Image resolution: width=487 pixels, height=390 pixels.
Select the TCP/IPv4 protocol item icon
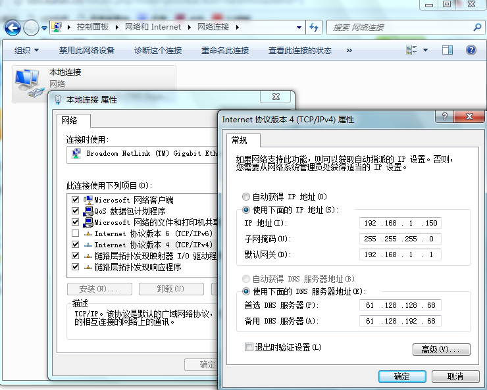tap(88, 245)
